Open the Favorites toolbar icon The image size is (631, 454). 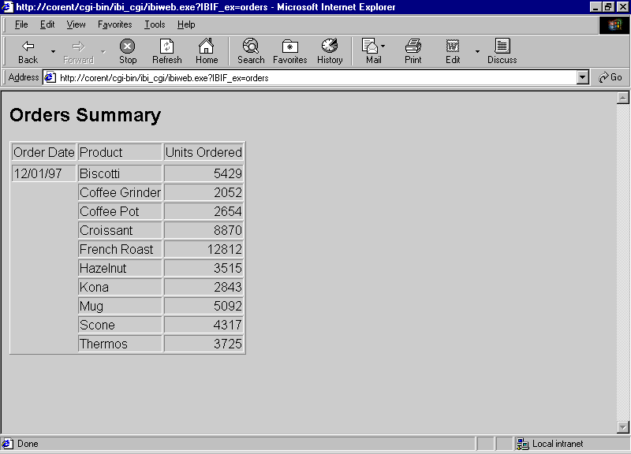[289, 47]
